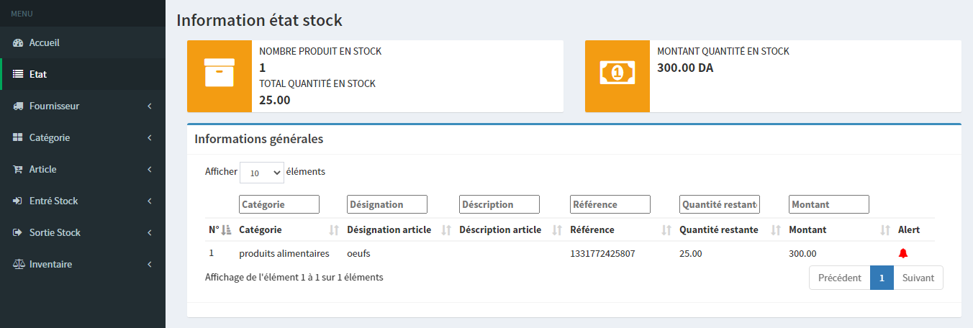
Task: Click the red alert bell icon
Action: (x=903, y=253)
